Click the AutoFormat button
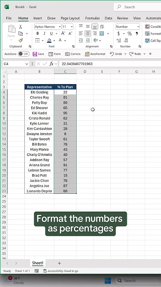Image resolution: width=161 pixels, height=287 pixels. pos(95,54)
